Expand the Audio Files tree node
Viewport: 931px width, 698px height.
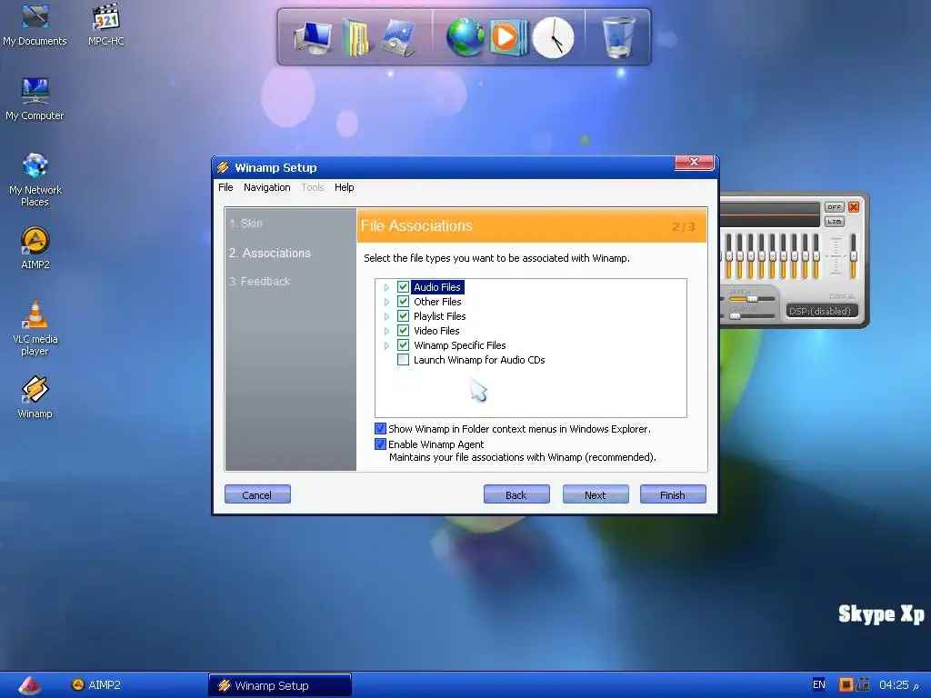[386, 287]
